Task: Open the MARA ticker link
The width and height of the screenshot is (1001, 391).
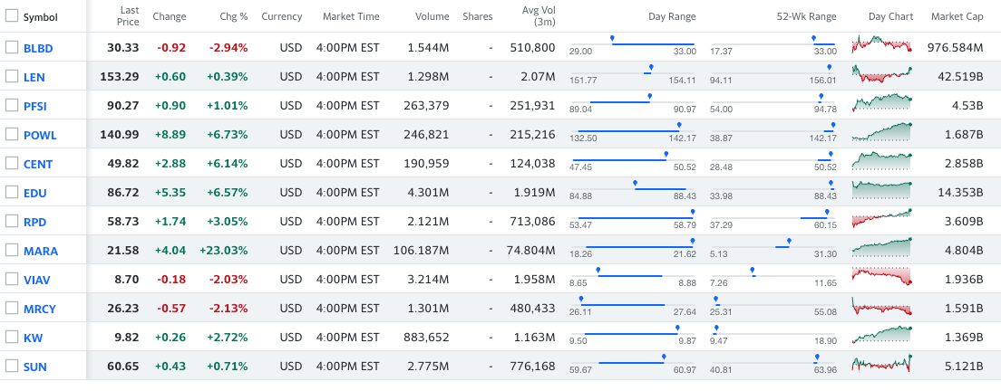Action: click(x=41, y=251)
